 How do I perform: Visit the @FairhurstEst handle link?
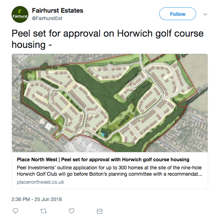tap(48, 18)
